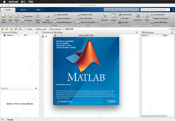Open the Command Window actions menu

click(136, 33)
